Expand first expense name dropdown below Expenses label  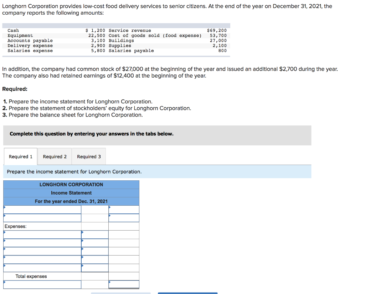42,234
